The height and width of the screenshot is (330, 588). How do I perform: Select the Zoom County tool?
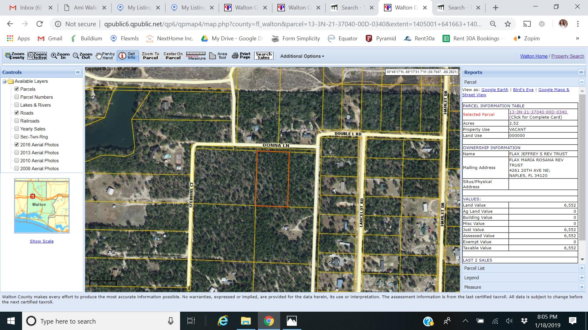15,56
